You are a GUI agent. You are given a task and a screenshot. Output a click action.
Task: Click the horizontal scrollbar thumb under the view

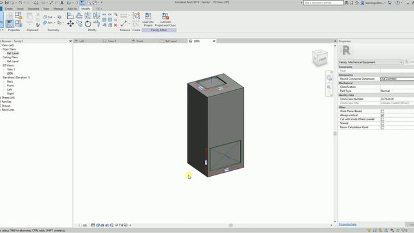(x=231, y=225)
